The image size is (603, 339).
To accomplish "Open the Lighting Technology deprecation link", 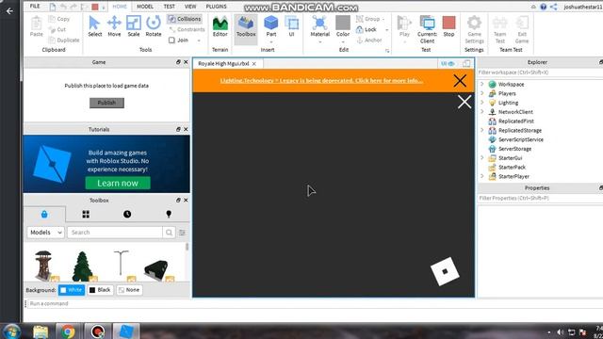I will tap(321, 81).
